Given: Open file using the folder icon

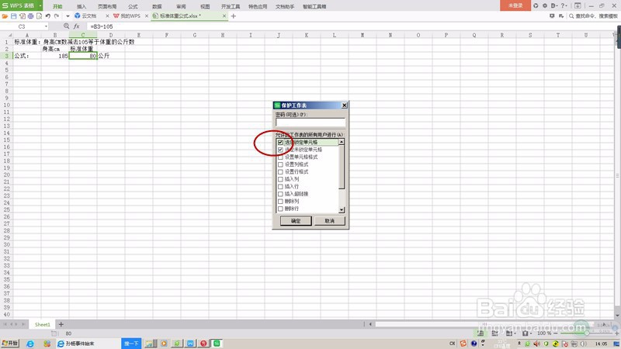Looking at the screenshot, I should [5, 16].
